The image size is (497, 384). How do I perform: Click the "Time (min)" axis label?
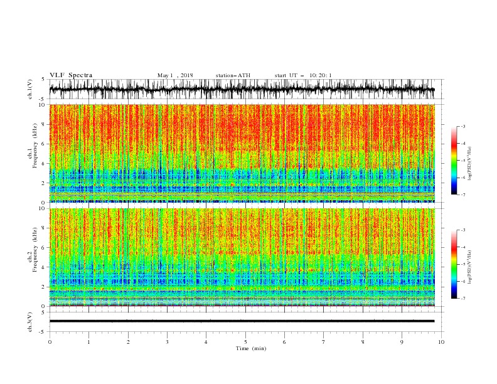click(x=251, y=348)
